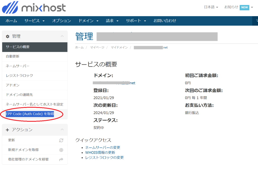258x175 pixels.
Task: Click the globe icon beside 新規ドメインを取得
Action: (x=61, y=150)
